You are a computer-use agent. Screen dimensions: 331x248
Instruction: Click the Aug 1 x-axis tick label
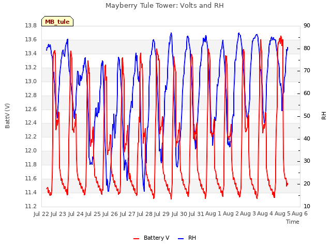tap(214, 214)
